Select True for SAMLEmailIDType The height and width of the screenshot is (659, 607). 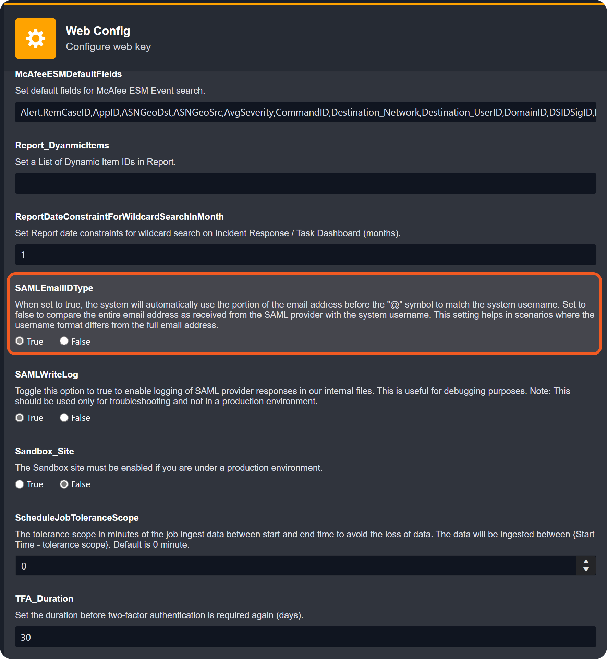20,341
